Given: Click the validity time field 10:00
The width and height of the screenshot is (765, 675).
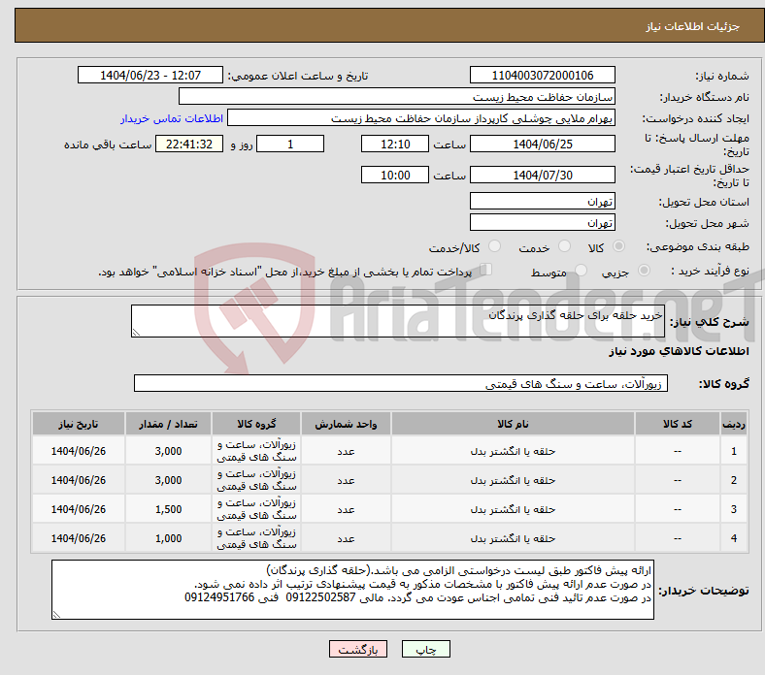Looking at the screenshot, I should pyautogui.click(x=395, y=175).
